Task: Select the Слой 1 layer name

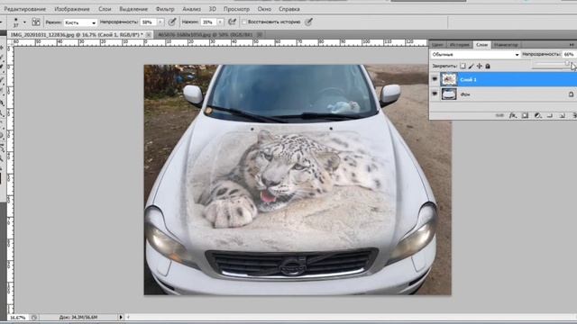Action: (468, 80)
